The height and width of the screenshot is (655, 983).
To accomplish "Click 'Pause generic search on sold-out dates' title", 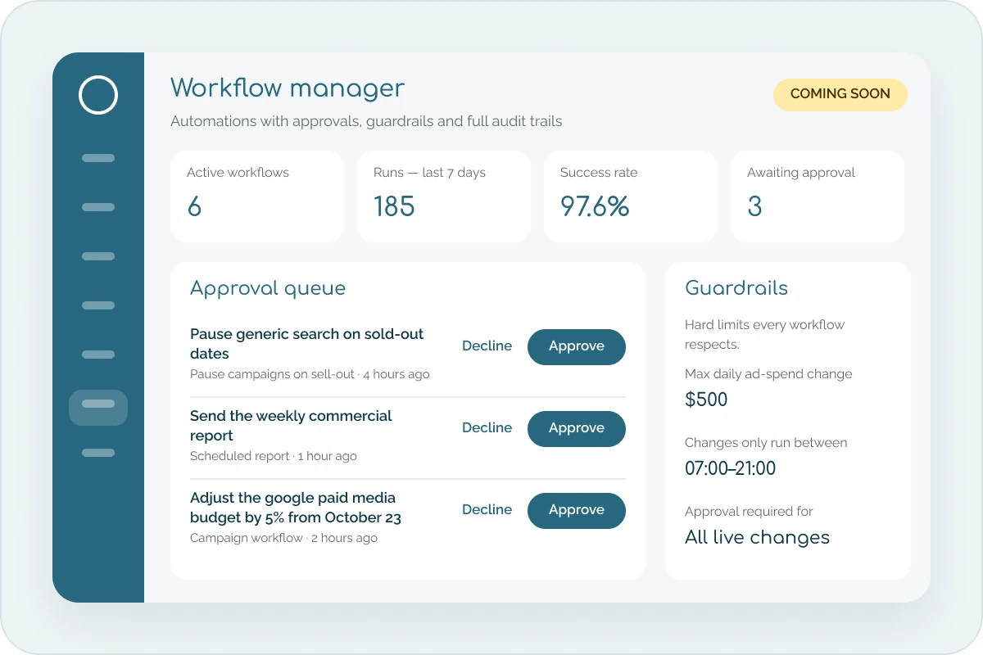I will [307, 344].
